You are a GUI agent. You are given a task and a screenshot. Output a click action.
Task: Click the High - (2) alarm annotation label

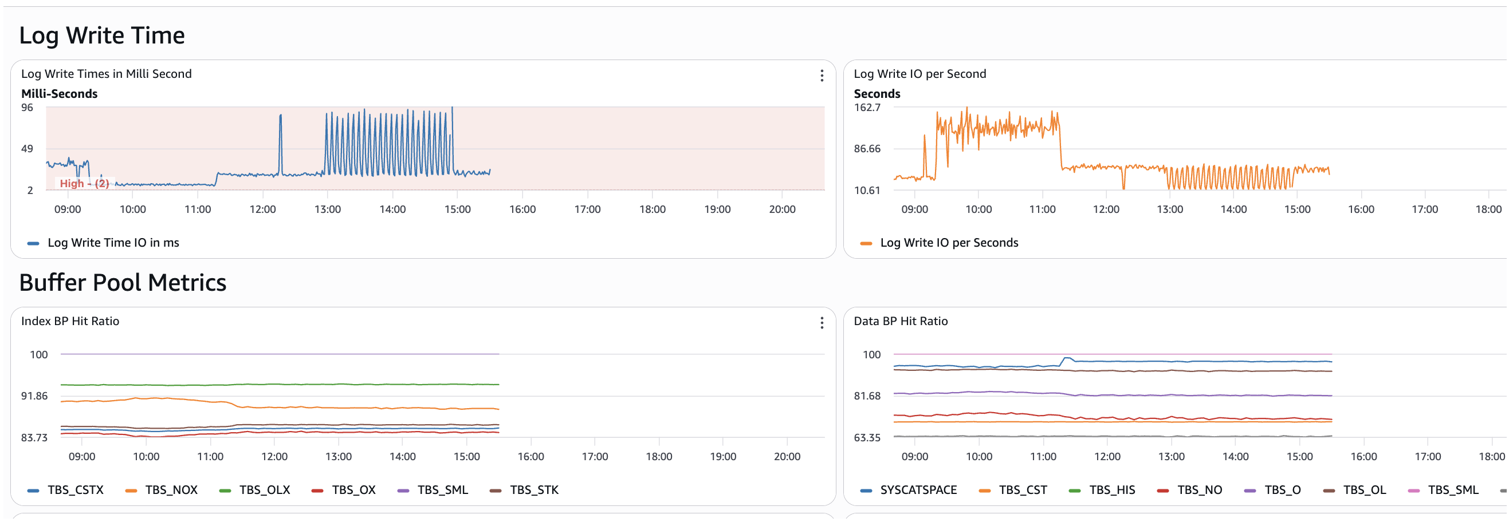tap(84, 183)
